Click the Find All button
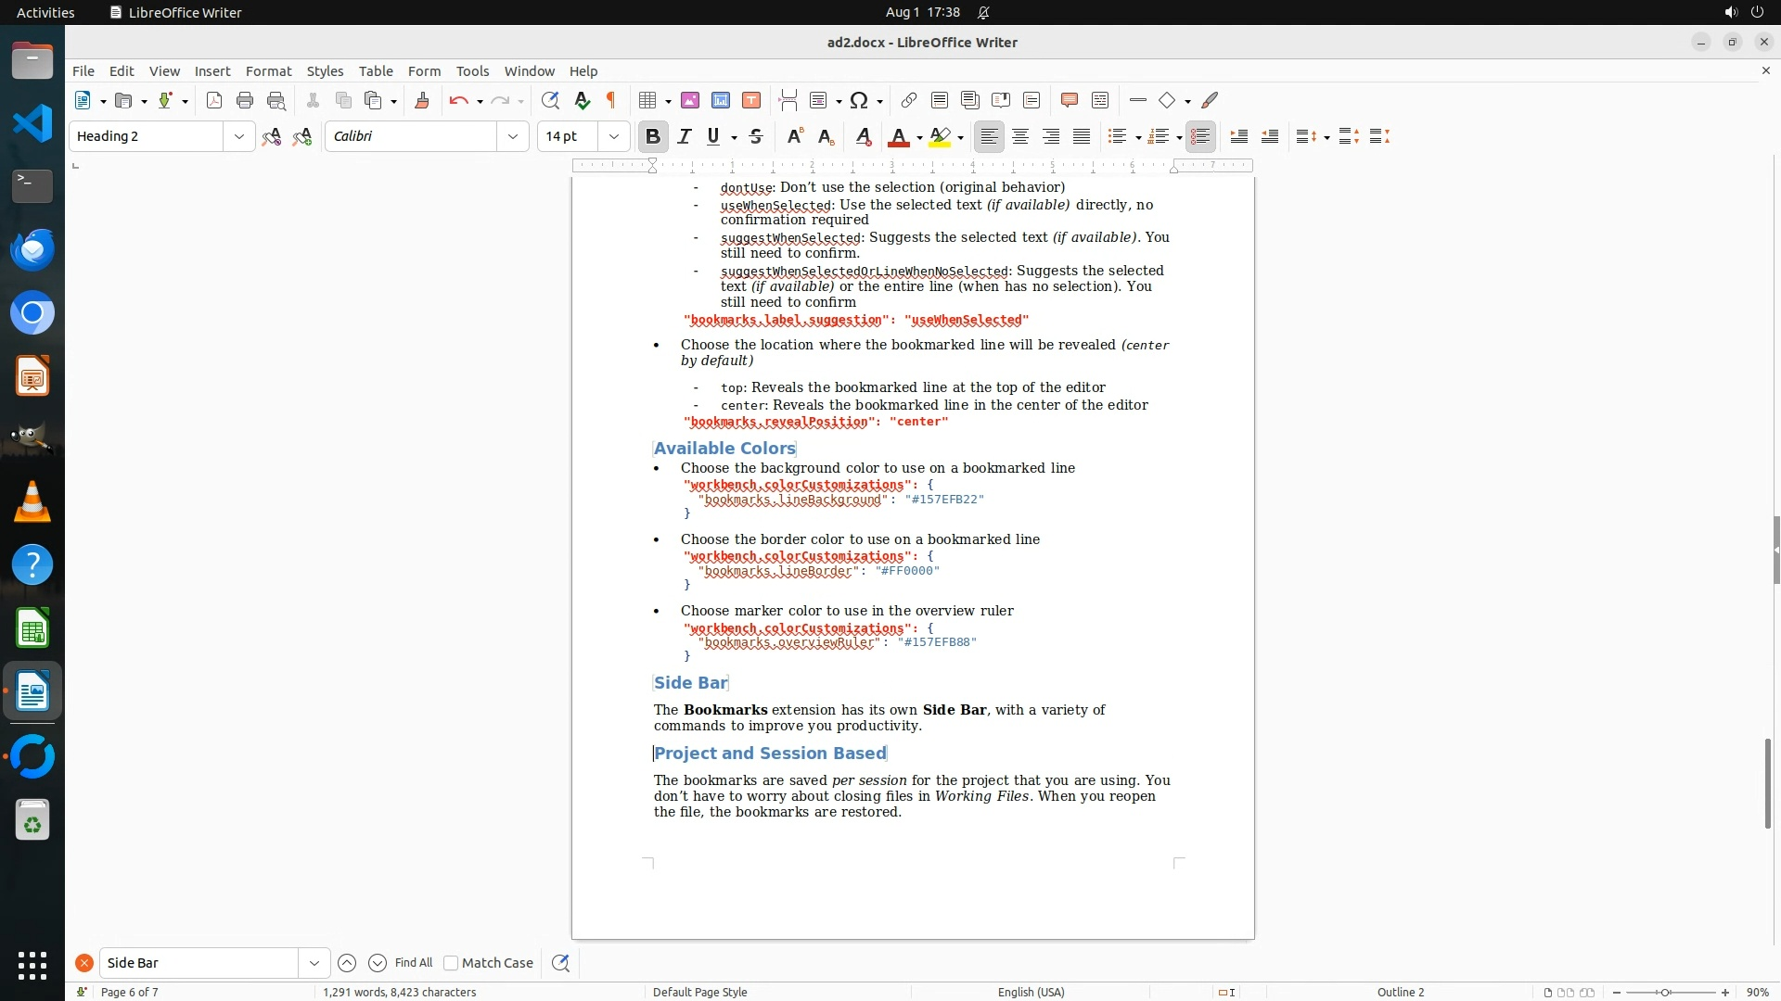The width and height of the screenshot is (1781, 1001). 414,963
